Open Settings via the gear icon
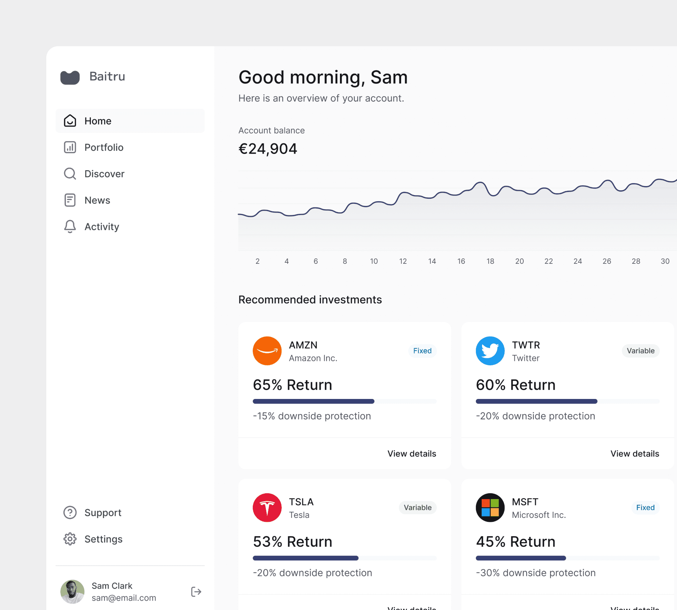Viewport: 677px width, 610px height. 70,539
